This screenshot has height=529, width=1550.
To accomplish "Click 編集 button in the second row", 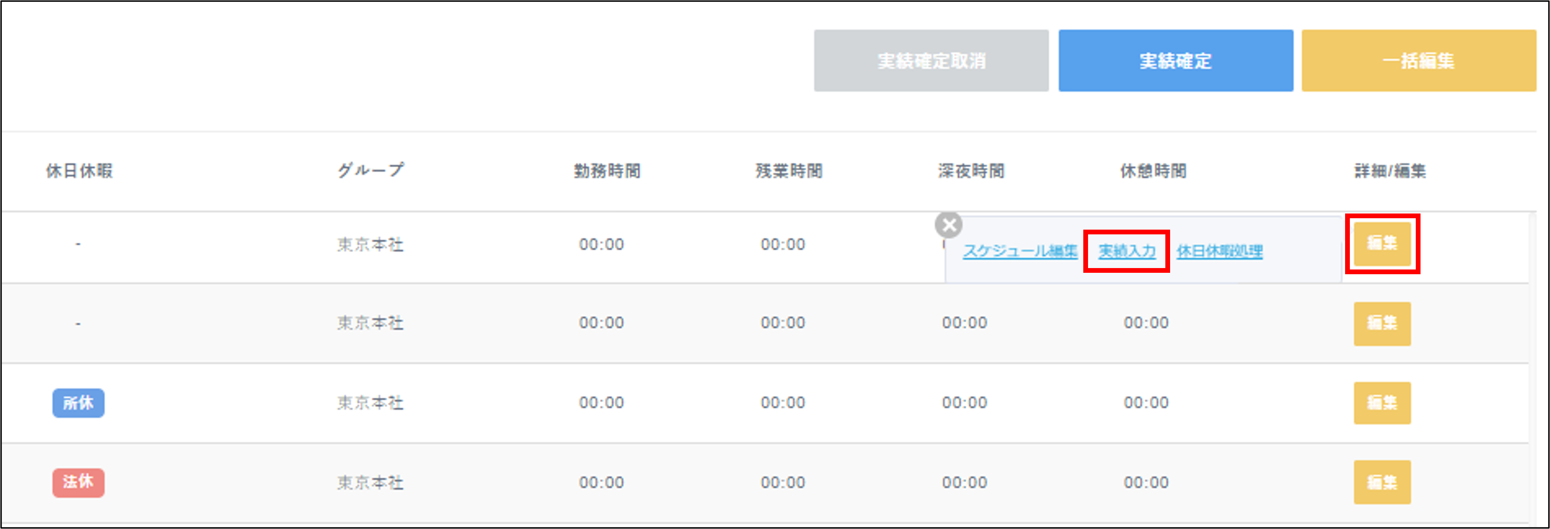I will click(x=1382, y=323).
